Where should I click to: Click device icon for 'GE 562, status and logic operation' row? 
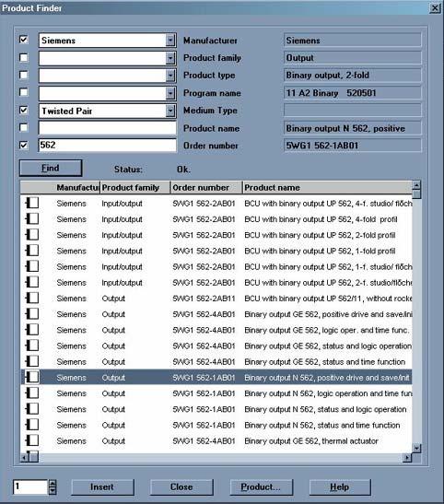(32, 346)
